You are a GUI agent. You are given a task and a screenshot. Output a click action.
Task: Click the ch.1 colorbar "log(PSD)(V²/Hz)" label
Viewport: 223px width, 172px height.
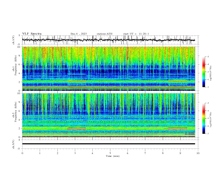(x=211, y=73)
